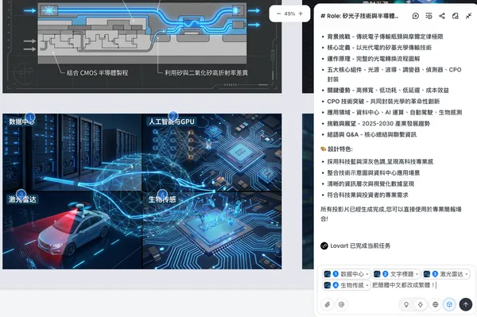Click the 數據中心 chip thumbnail in input box
The image size is (477, 317).
(328, 274)
